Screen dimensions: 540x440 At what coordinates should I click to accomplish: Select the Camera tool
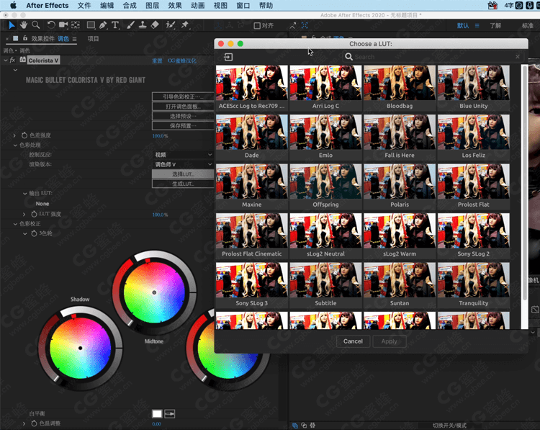[x=63, y=24]
